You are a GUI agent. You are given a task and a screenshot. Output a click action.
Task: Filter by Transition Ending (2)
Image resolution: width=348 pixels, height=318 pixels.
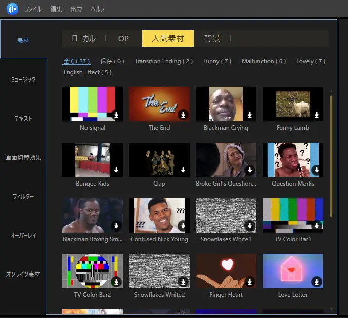pyautogui.click(x=164, y=61)
